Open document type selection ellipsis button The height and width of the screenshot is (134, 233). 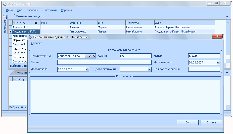86,56
